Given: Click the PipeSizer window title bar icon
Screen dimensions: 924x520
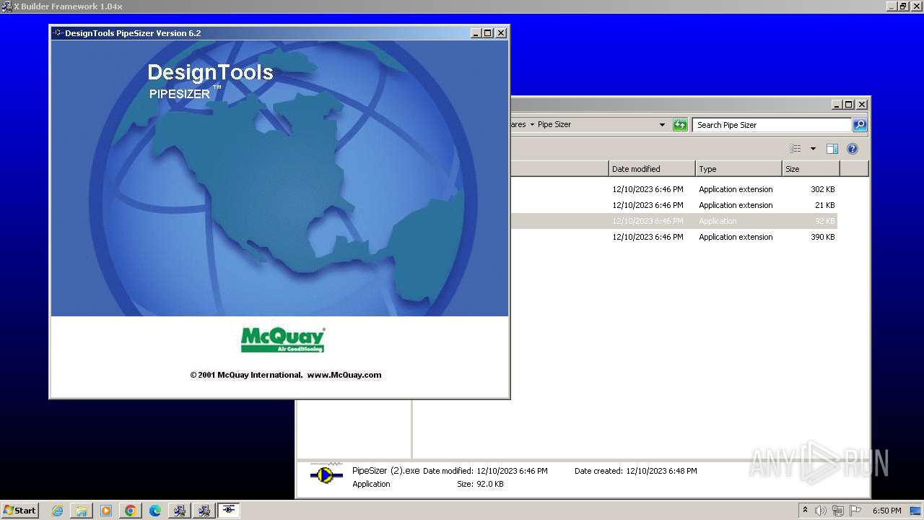Looking at the screenshot, I should (x=58, y=33).
